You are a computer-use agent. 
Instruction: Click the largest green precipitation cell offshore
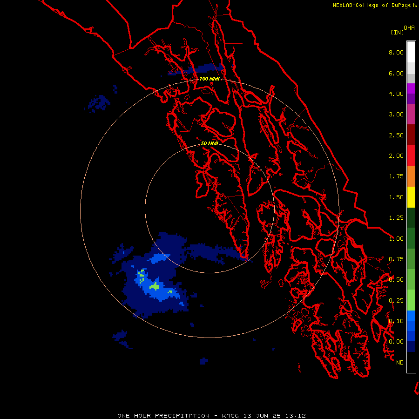[x=155, y=287]
